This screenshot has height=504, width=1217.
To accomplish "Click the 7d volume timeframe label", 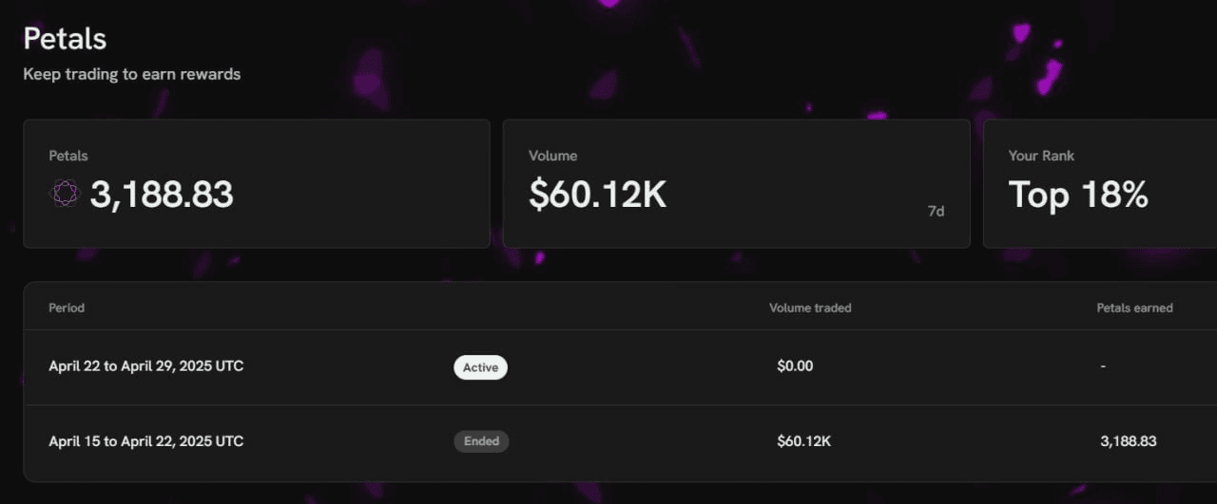I will (x=936, y=212).
